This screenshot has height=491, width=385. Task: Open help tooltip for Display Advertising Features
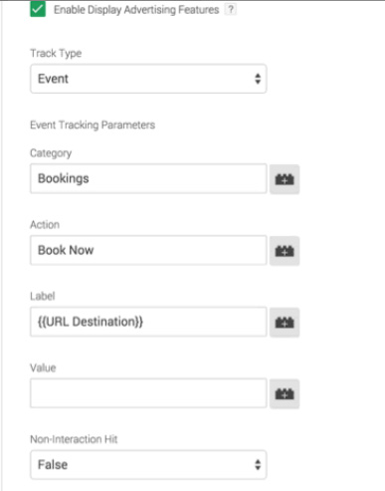click(231, 10)
